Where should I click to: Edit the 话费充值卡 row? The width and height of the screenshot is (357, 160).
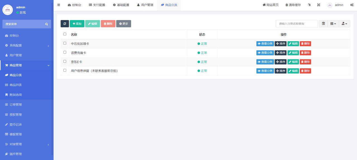293,53
